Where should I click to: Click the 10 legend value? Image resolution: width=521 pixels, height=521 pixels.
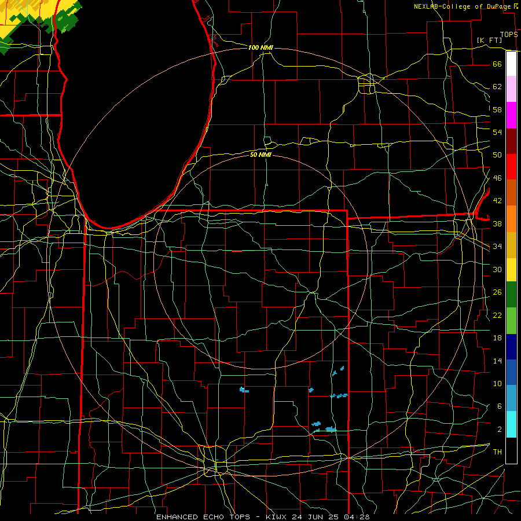[497, 384]
